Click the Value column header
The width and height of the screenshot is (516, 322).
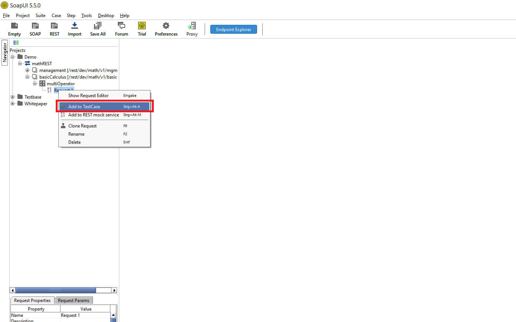(85, 309)
